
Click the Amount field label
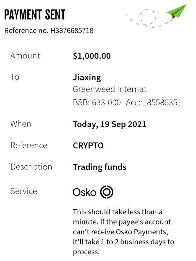[25, 56]
